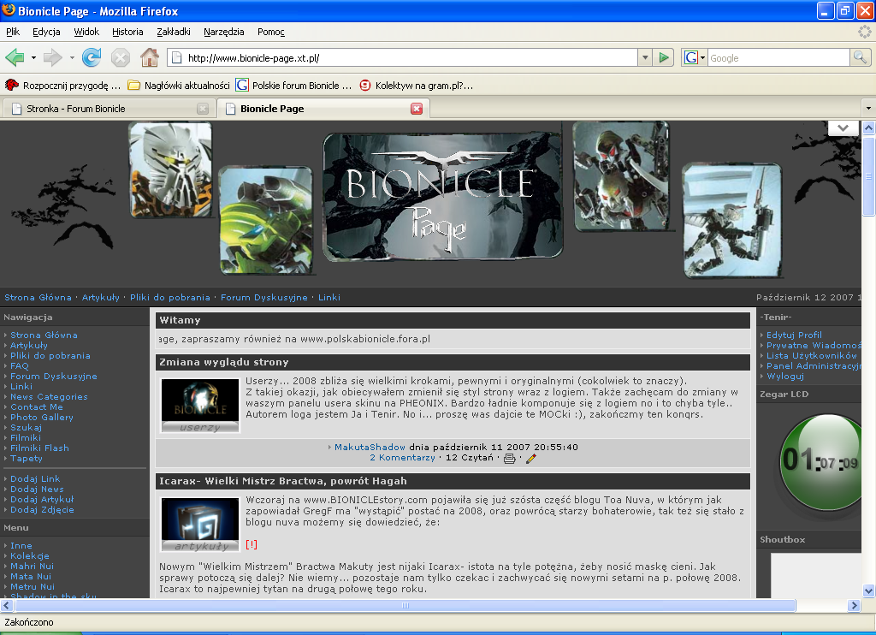Open the Zakładki menu

coord(174,32)
